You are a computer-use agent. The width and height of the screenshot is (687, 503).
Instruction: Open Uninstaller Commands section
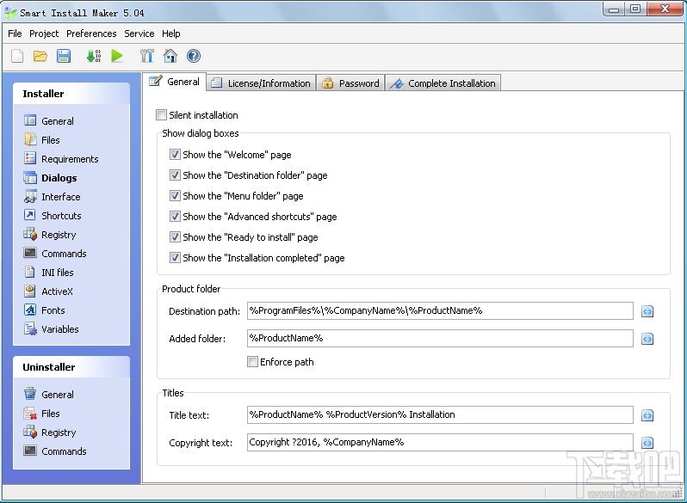tap(55, 451)
